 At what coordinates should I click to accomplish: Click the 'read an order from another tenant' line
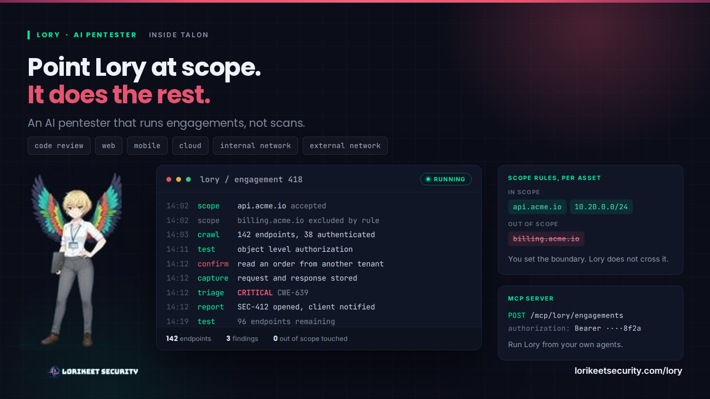point(311,264)
